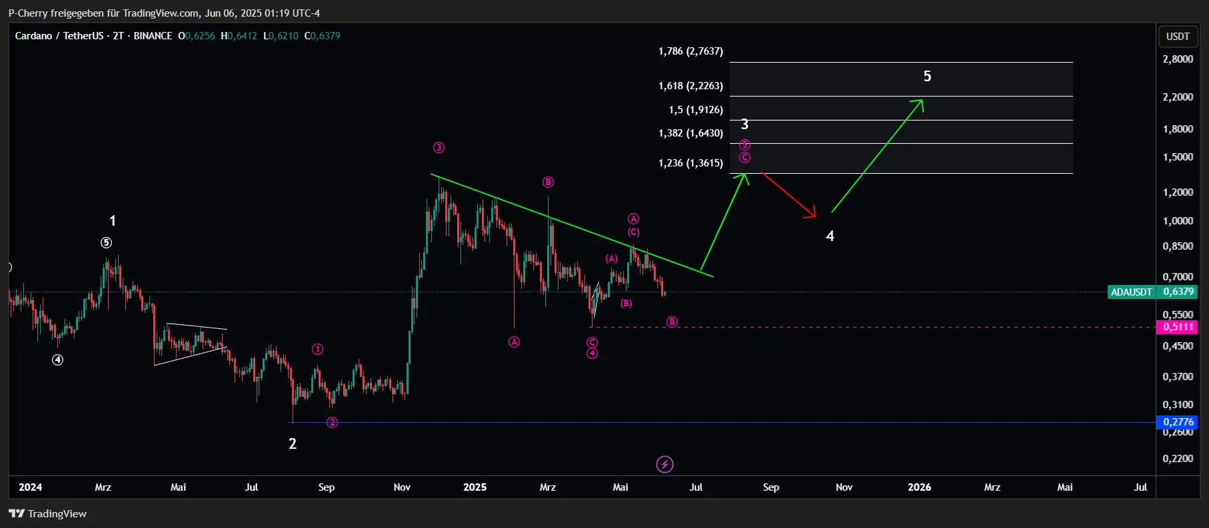Click the magenta circled B above the dashed line
Image resolution: width=1209 pixels, height=528 pixels.
coord(672,322)
